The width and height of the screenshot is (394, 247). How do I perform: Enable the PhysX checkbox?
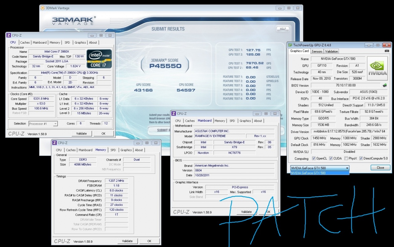346,159
